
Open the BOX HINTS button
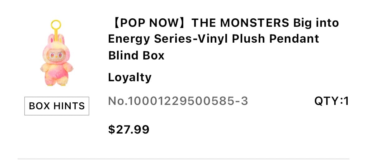tap(57, 106)
